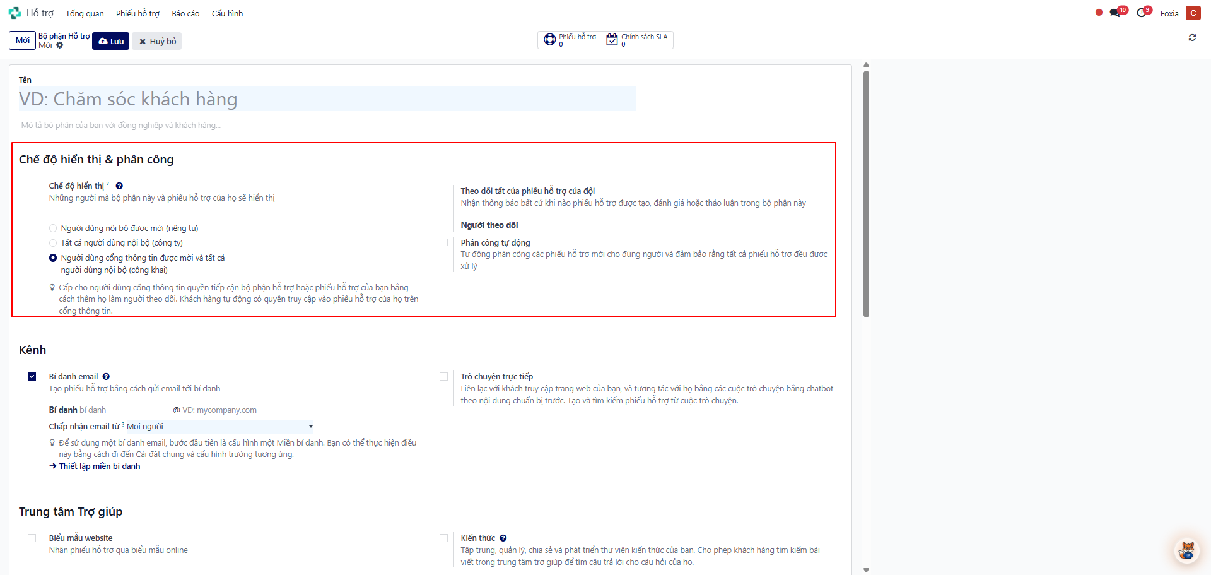Click the refresh icon at top right
This screenshot has width=1211, height=575.
pos(1192,38)
